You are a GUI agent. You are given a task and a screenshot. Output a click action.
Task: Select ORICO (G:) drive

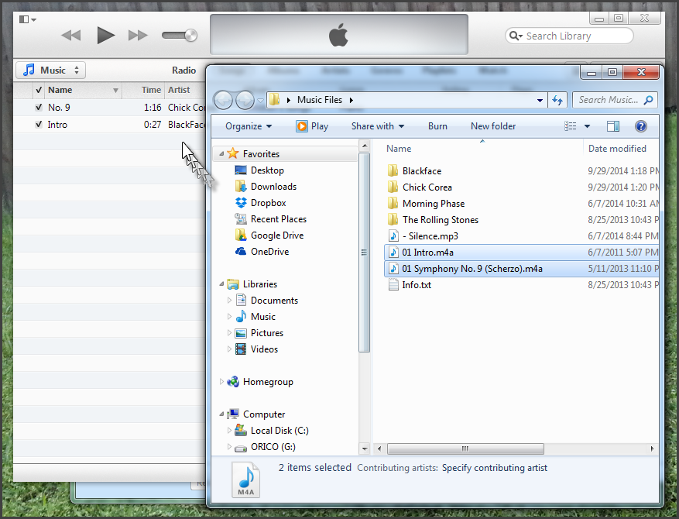273,447
